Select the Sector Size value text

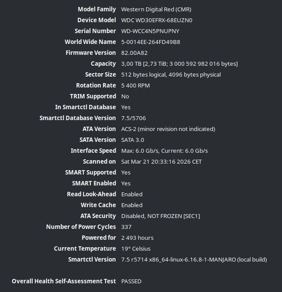[171, 74]
